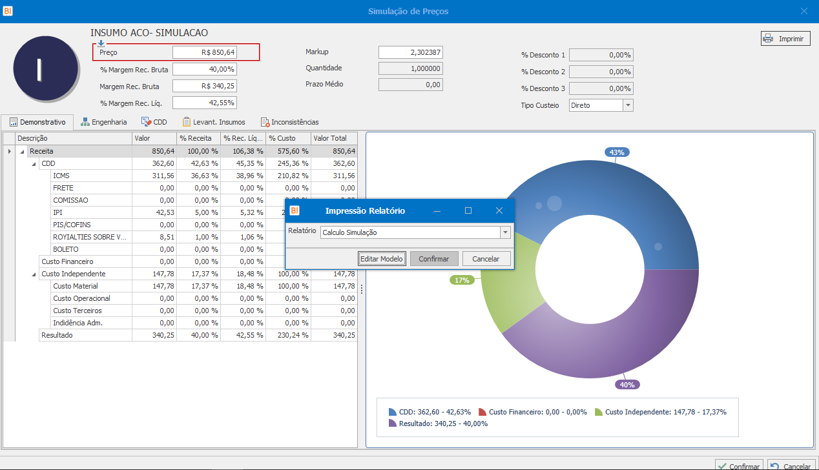Click the CDD tab icon
The width and height of the screenshot is (819, 470).
click(146, 121)
